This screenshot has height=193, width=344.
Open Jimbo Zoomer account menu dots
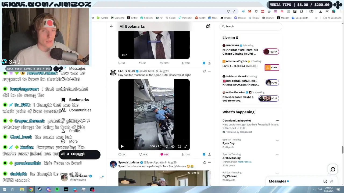[101, 177]
